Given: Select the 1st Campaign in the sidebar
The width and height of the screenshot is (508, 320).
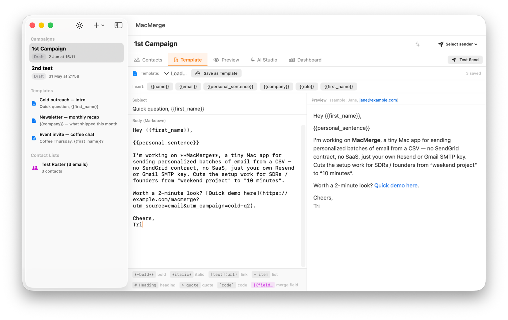Looking at the screenshot, I should (x=76, y=53).
